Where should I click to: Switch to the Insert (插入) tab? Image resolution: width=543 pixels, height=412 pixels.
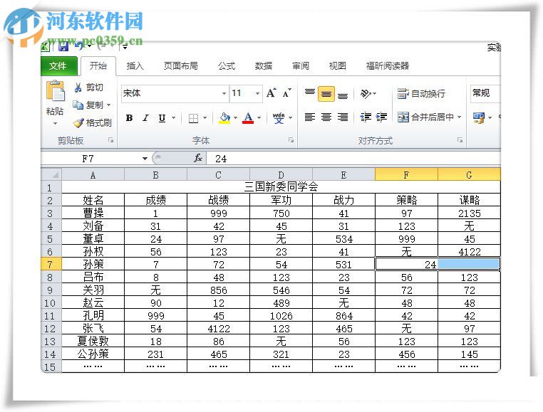pyautogui.click(x=135, y=65)
